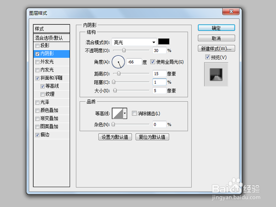Toggle the 预览 preview checkbox
The height and width of the screenshot is (207, 276).
(x=208, y=57)
